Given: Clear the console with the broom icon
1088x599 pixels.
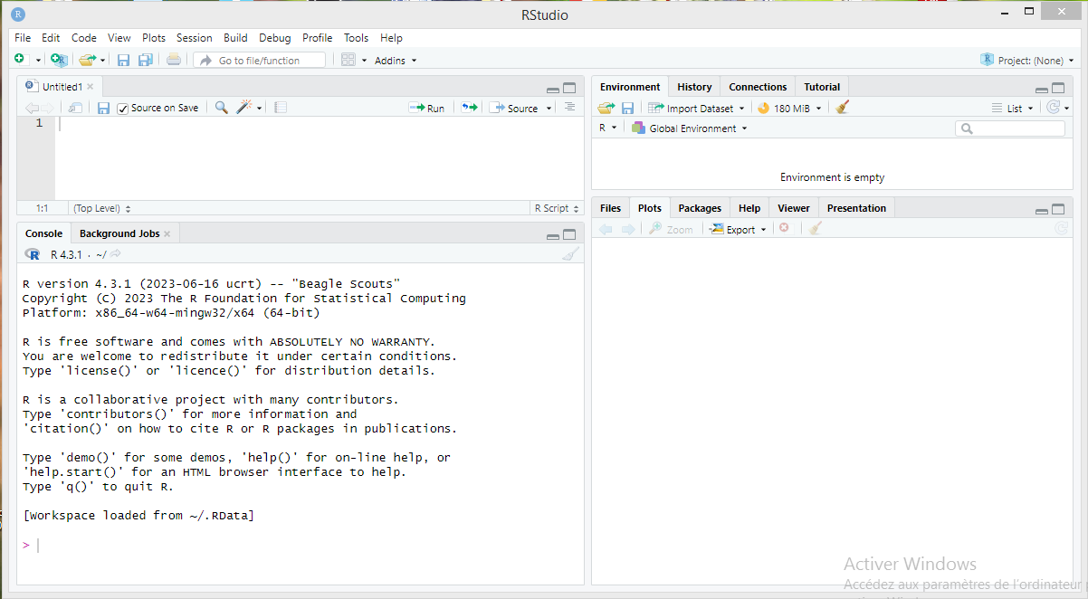Looking at the screenshot, I should [x=569, y=255].
